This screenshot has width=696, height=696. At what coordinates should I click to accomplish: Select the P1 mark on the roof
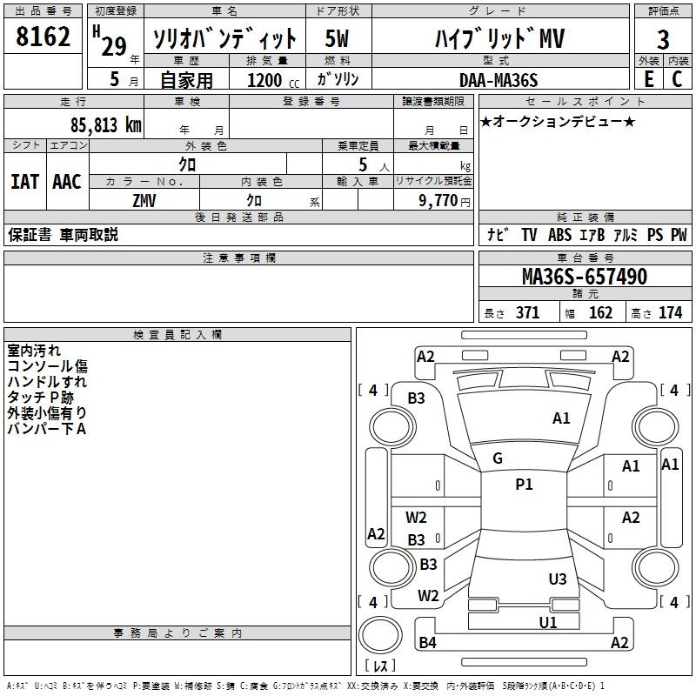tap(524, 485)
